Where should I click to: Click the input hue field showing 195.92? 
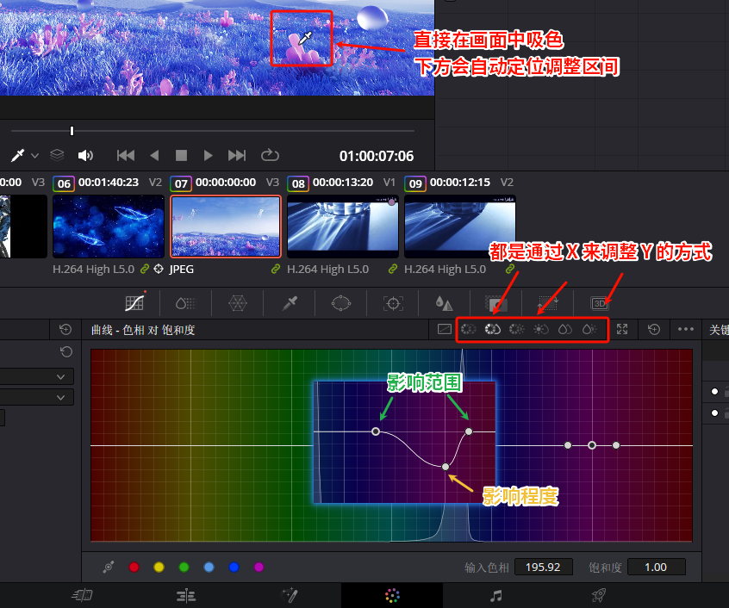pos(544,568)
